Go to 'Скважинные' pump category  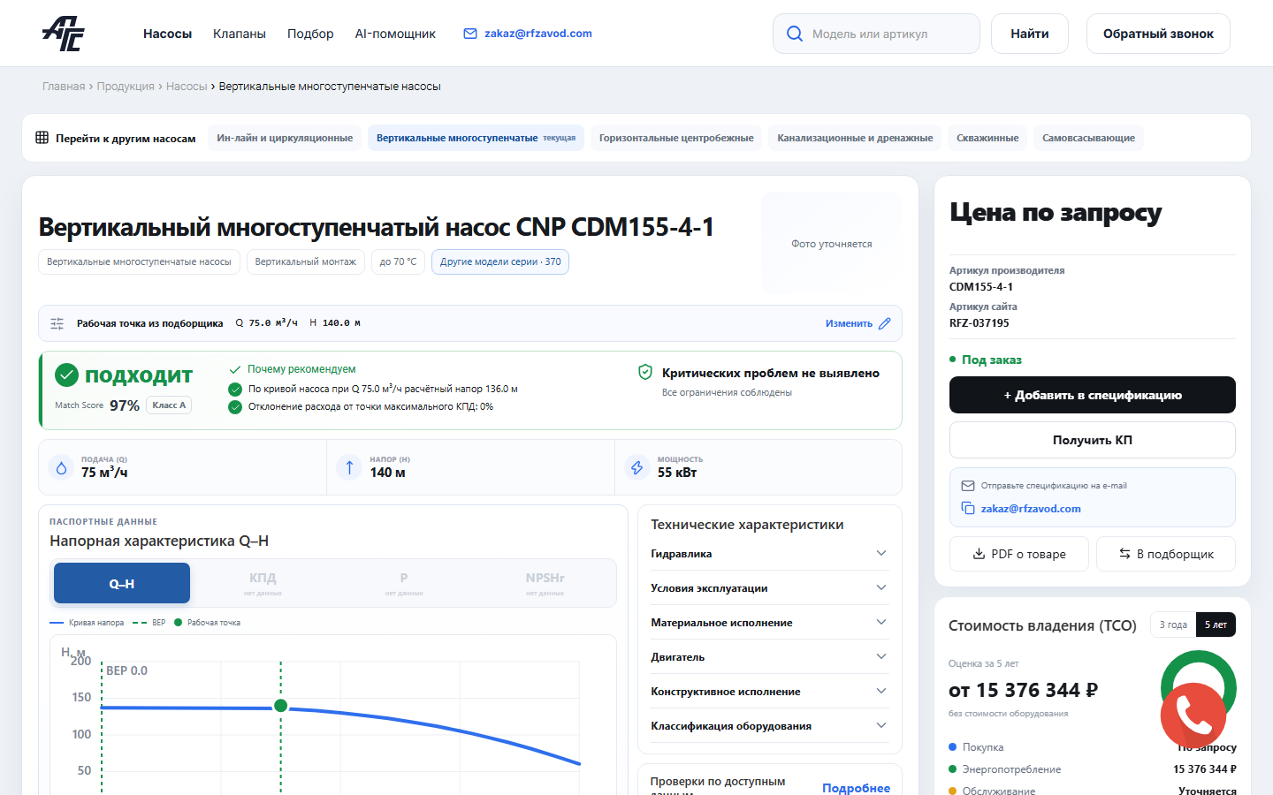[987, 138]
